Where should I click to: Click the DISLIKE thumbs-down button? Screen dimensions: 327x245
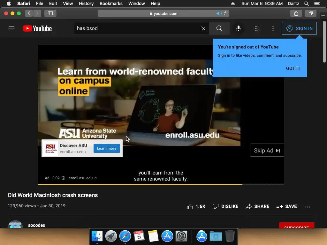225,206
